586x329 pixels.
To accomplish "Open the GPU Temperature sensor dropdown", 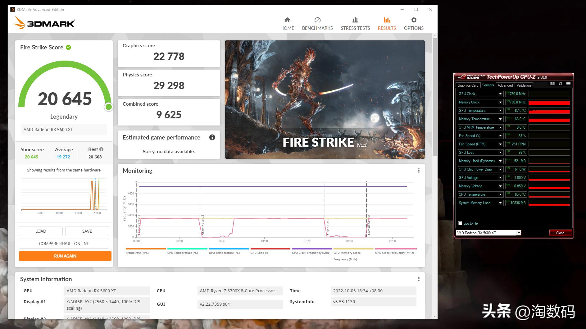I will [x=500, y=111].
